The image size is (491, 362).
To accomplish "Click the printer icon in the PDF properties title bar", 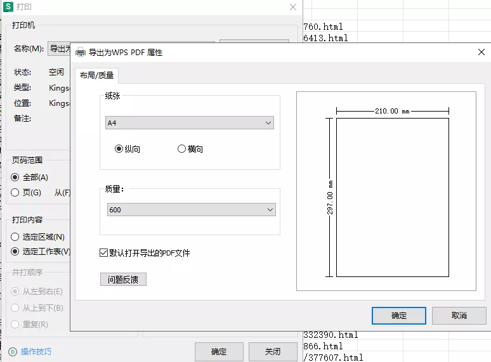I will tap(81, 52).
